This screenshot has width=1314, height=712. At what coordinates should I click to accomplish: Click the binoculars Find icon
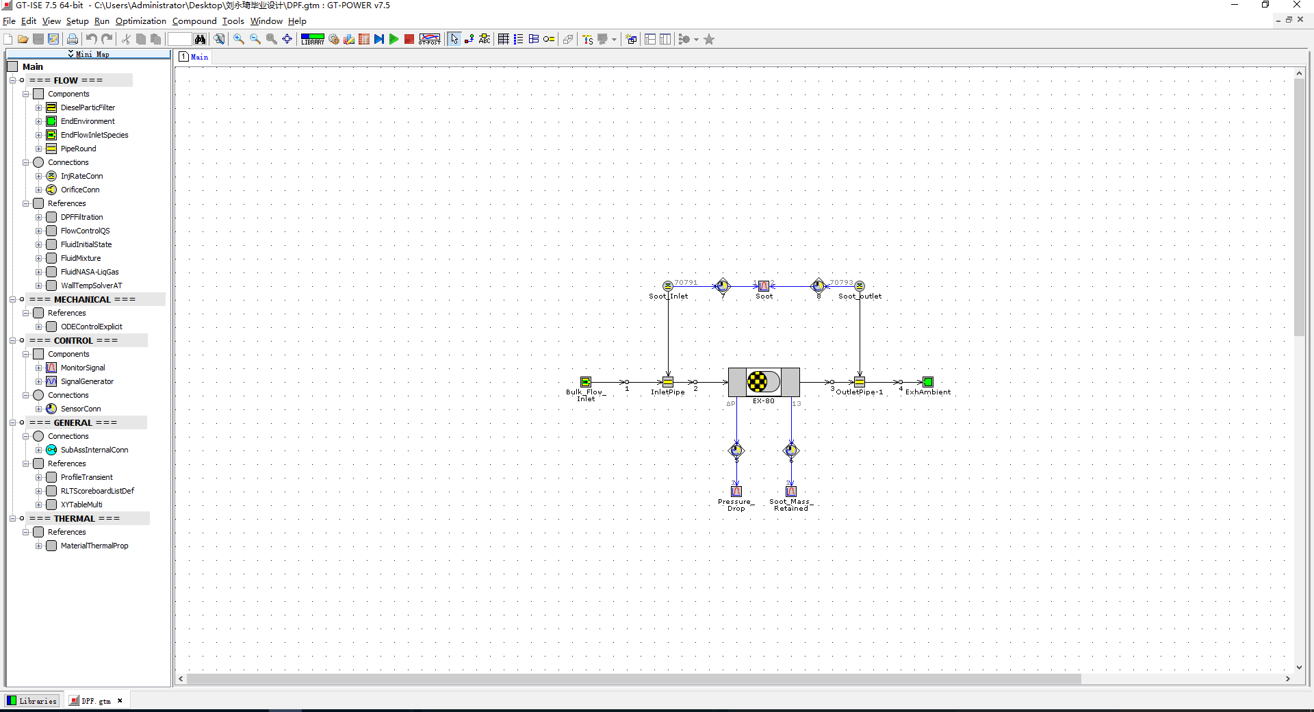[x=200, y=39]
